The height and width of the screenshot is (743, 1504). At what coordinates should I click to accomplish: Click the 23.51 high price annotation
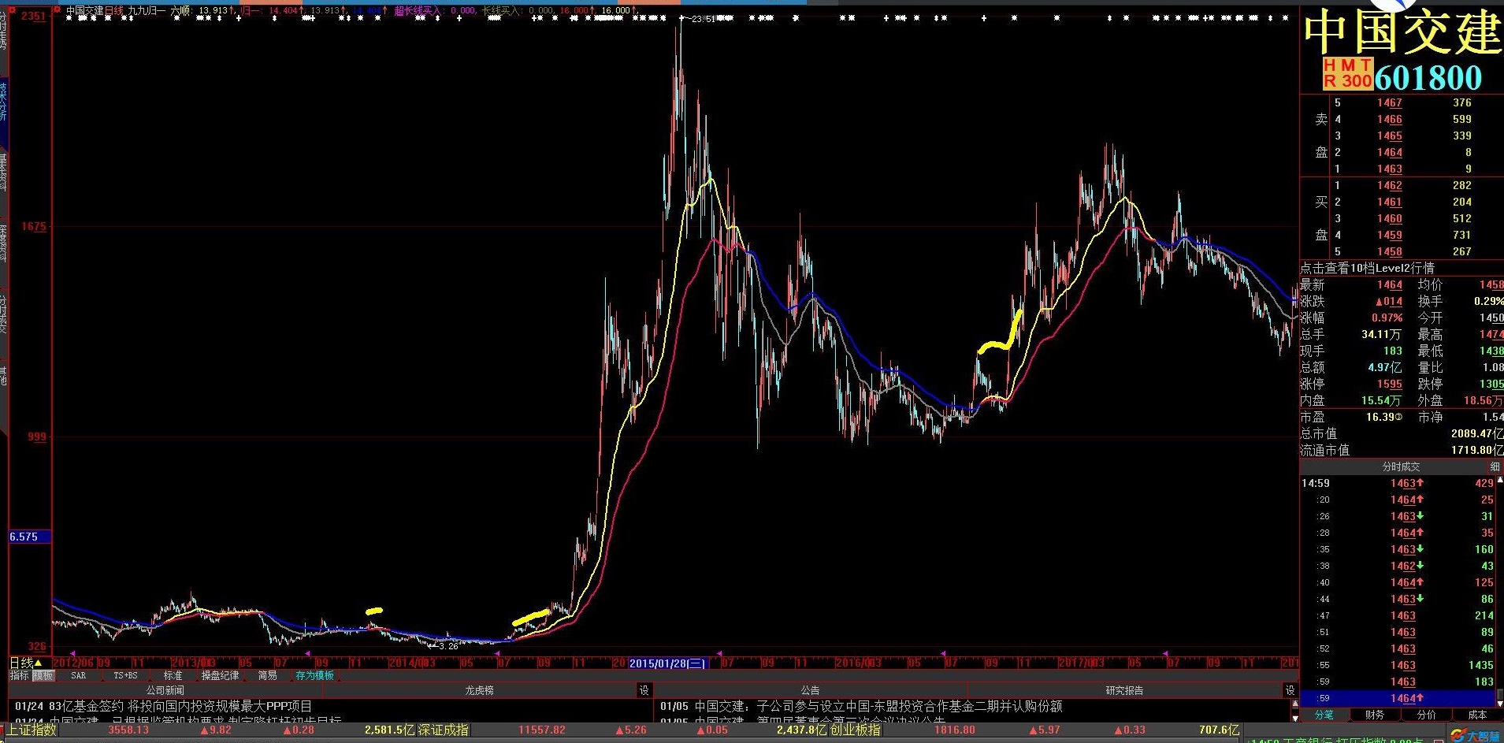[703, 19]
